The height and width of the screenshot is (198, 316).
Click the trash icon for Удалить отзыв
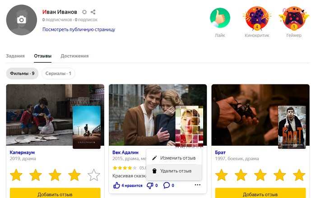(154, 171)
